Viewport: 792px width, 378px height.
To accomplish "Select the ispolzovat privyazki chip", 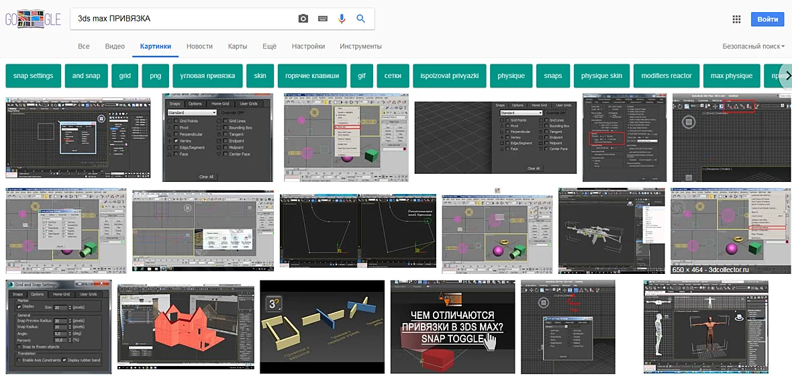I will point(450,76).
